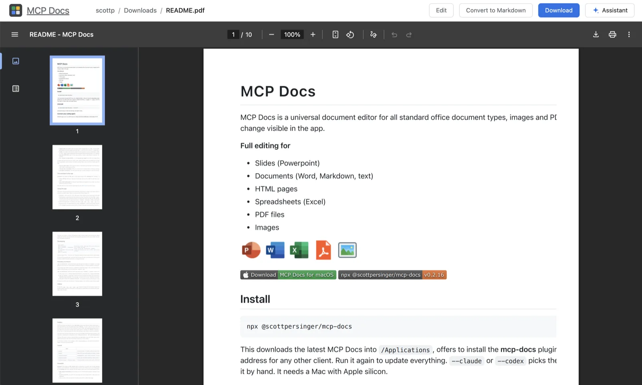Click the Word icon in document
Screen dimensions: 642x385
click(275, 250)
